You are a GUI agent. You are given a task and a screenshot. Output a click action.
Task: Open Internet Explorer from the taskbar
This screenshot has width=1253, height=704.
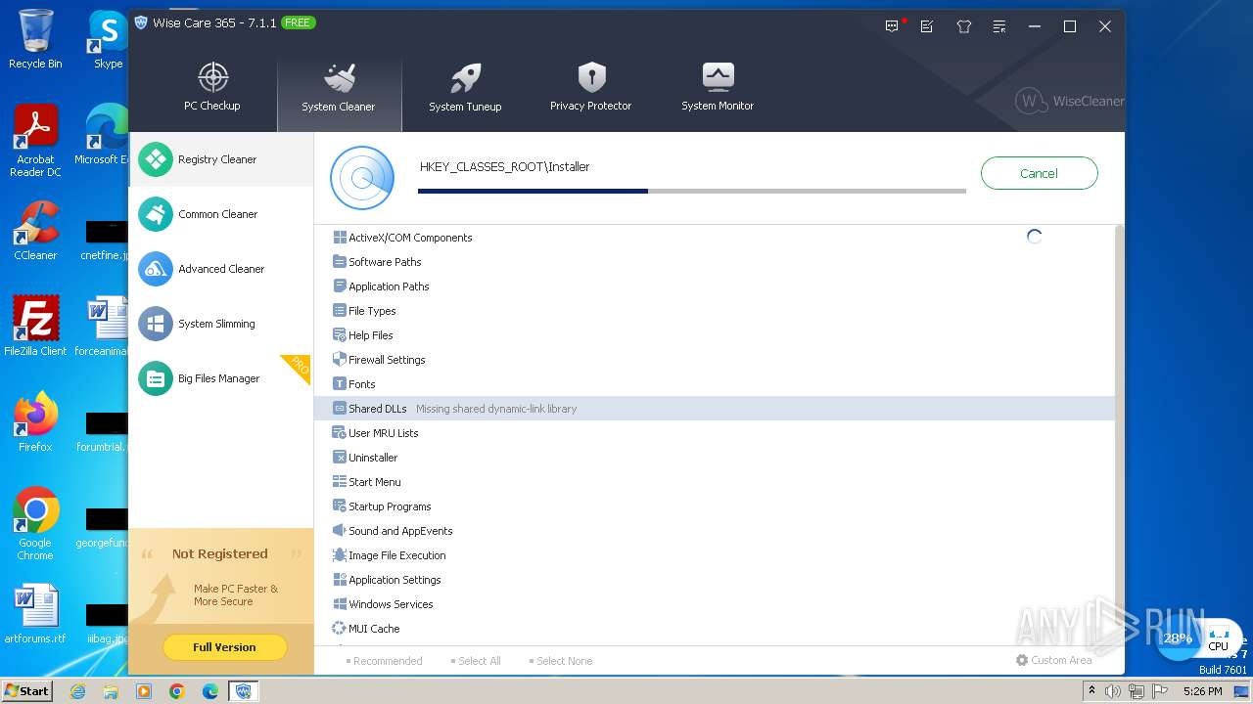point(77,691)
